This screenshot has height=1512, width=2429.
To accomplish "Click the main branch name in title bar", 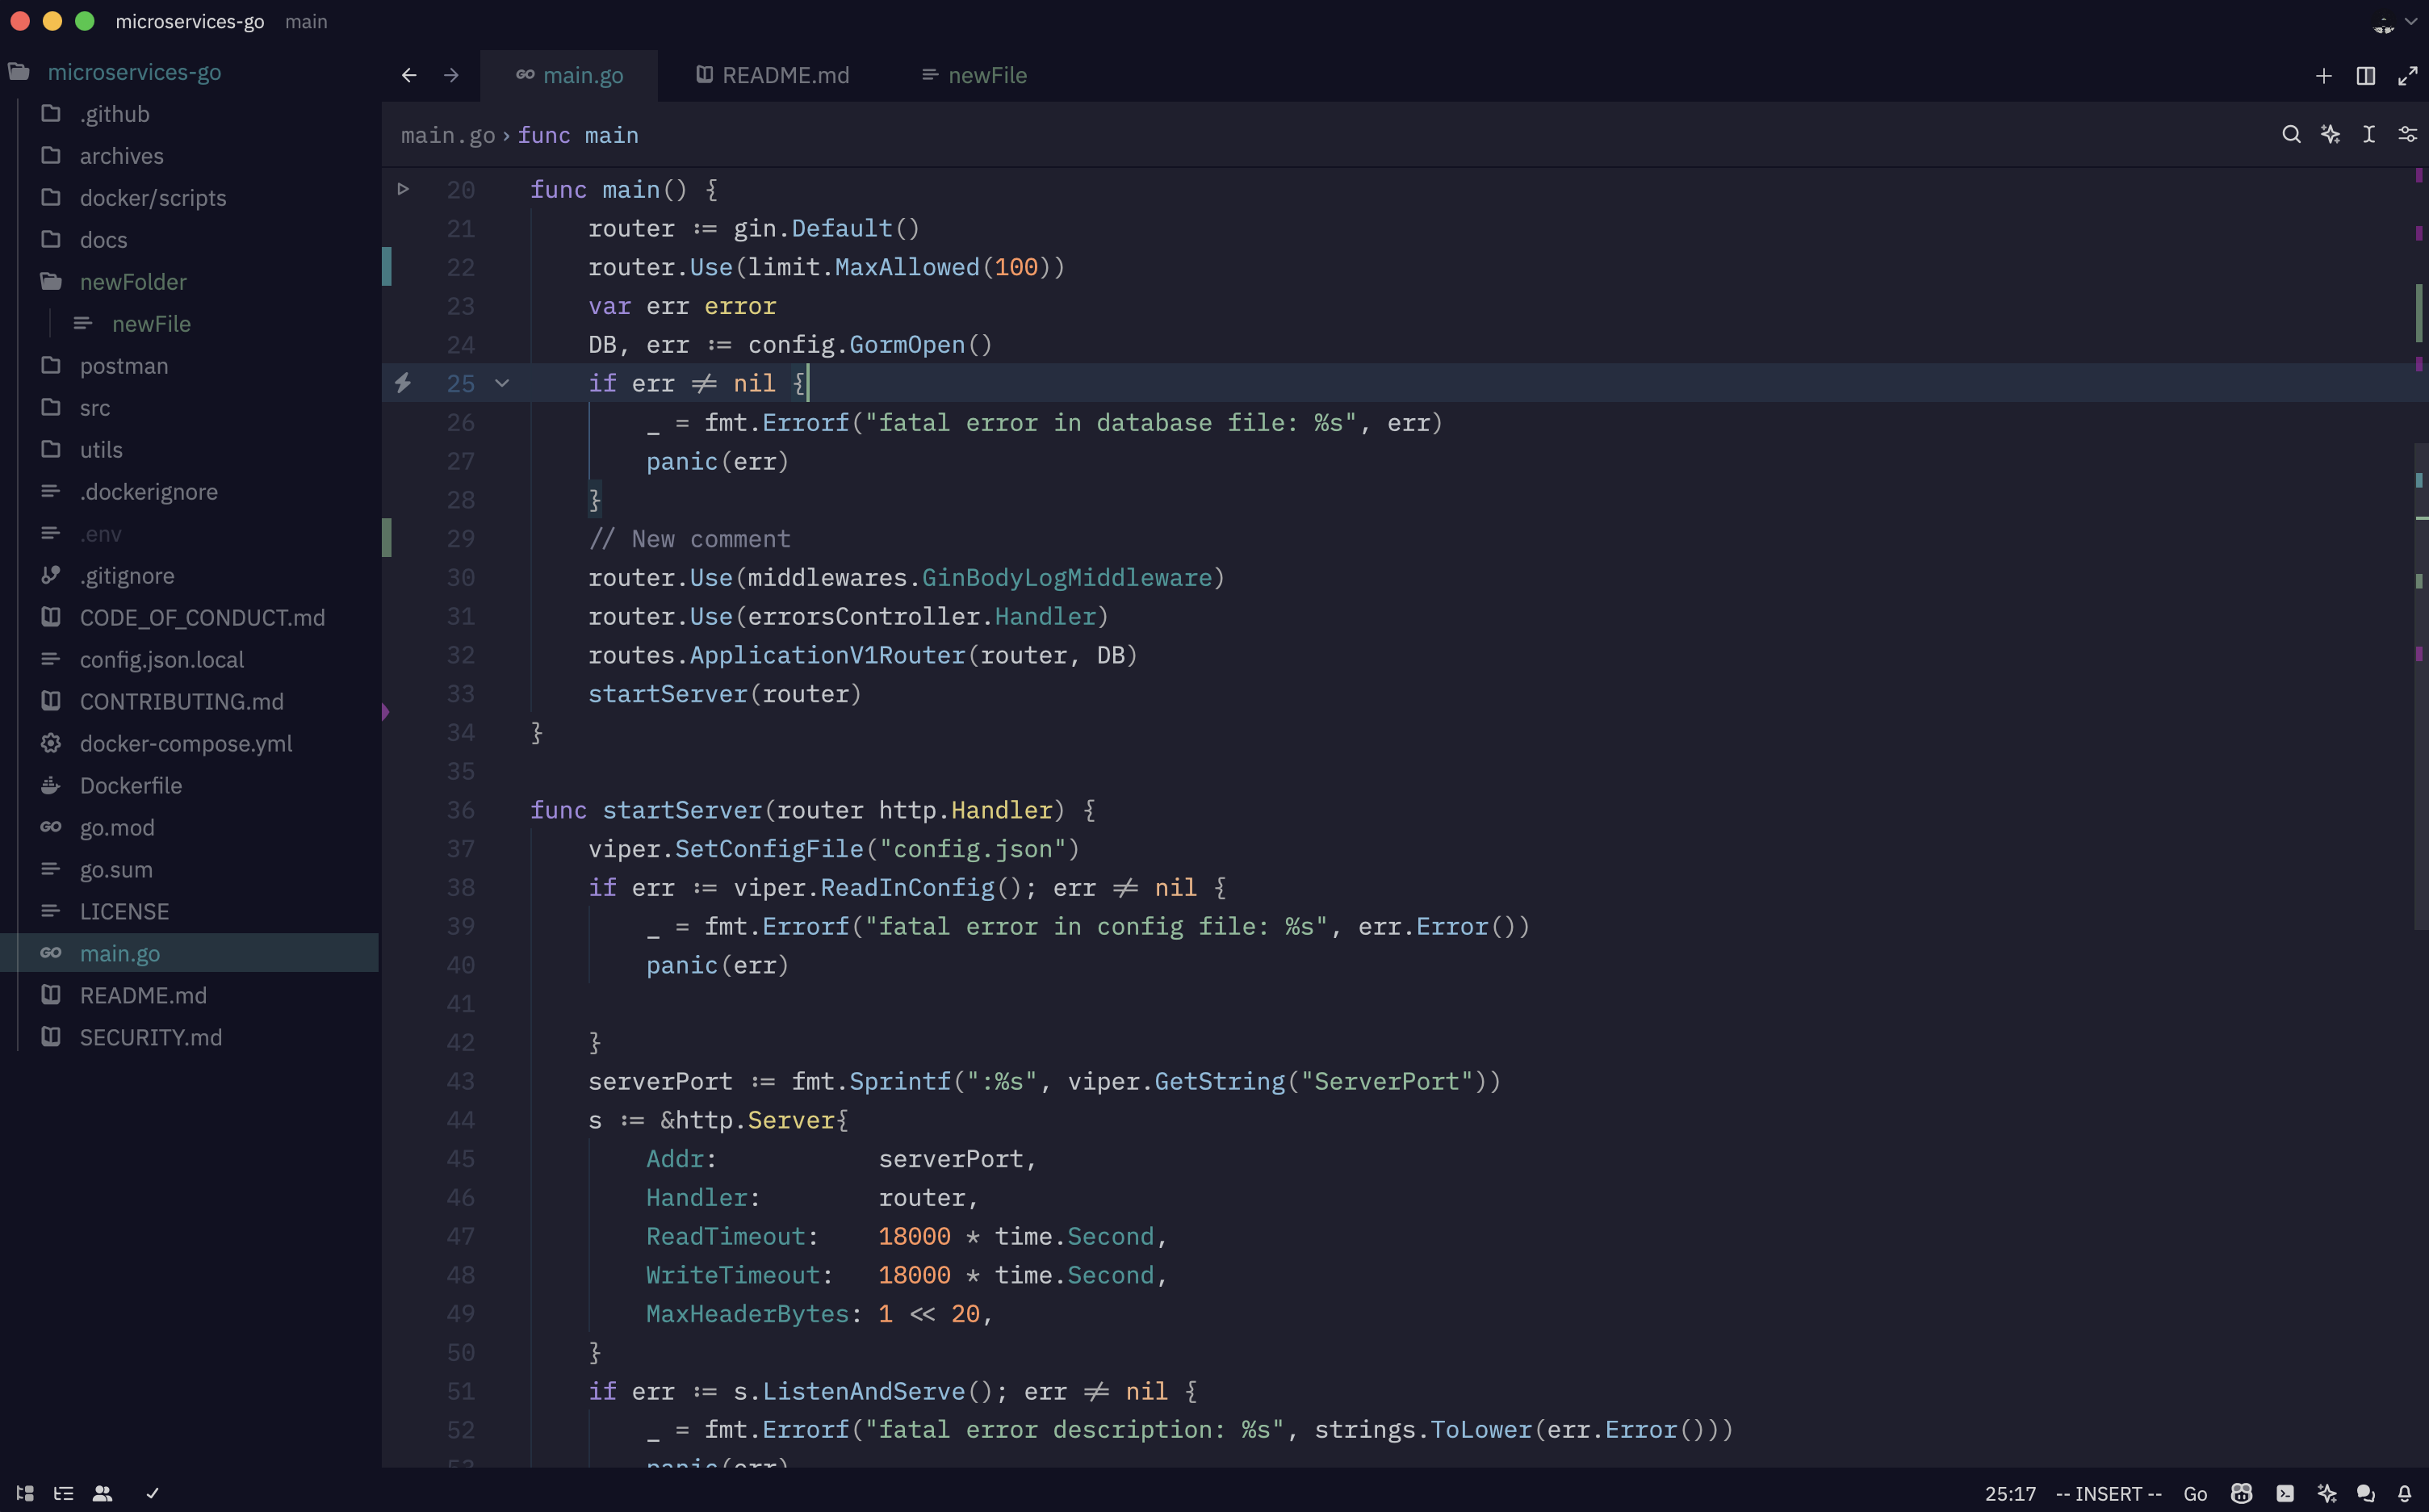I will point(306,21).
